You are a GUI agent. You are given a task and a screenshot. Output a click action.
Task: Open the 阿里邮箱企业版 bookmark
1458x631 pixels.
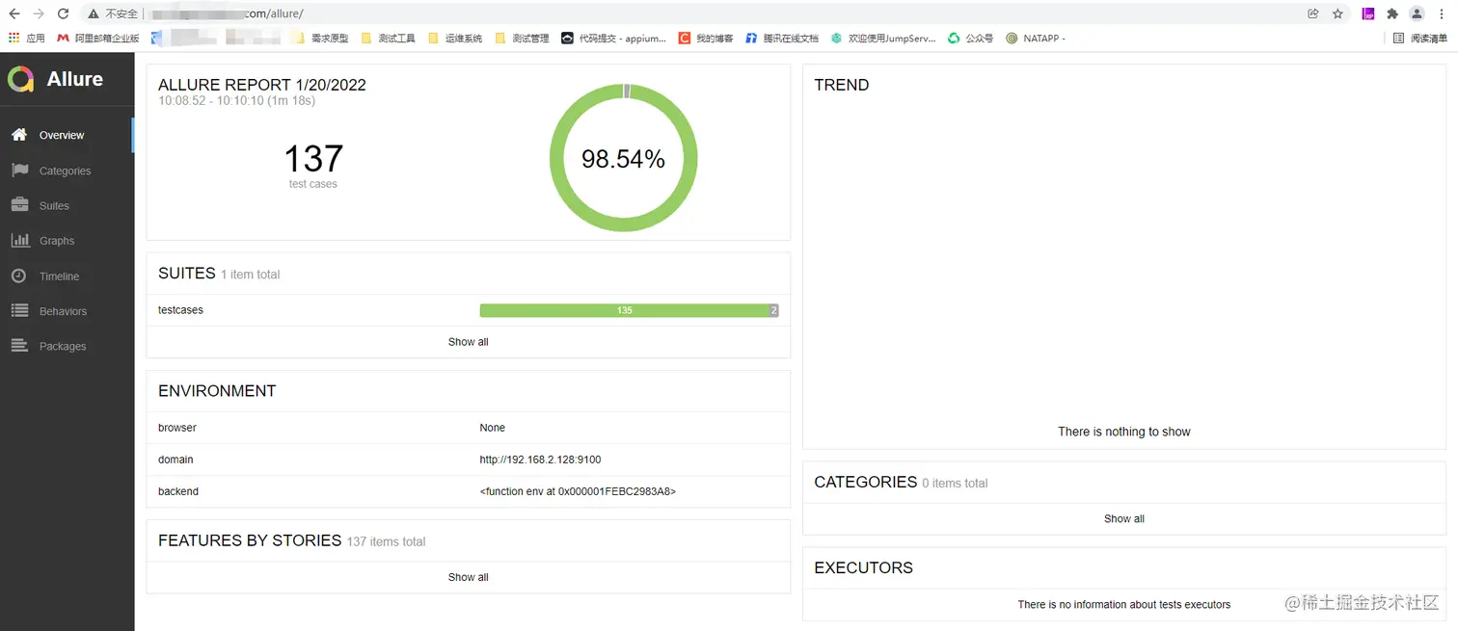coord(98,39)
